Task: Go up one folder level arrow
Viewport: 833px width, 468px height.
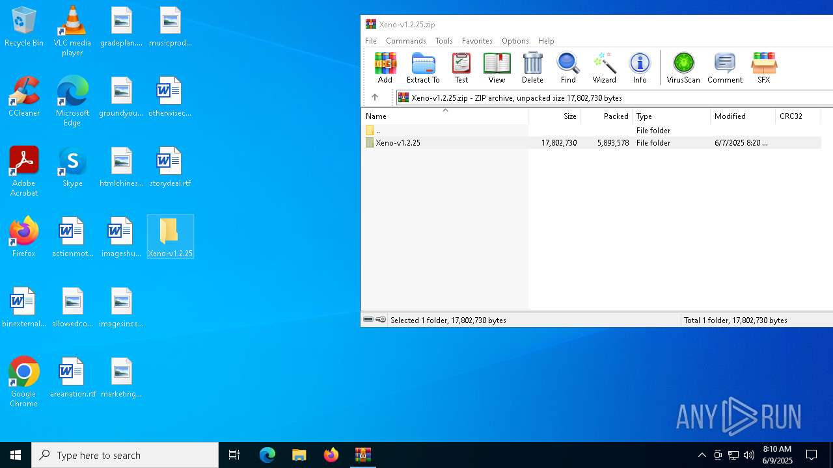Action: click(x=375, y=97)
